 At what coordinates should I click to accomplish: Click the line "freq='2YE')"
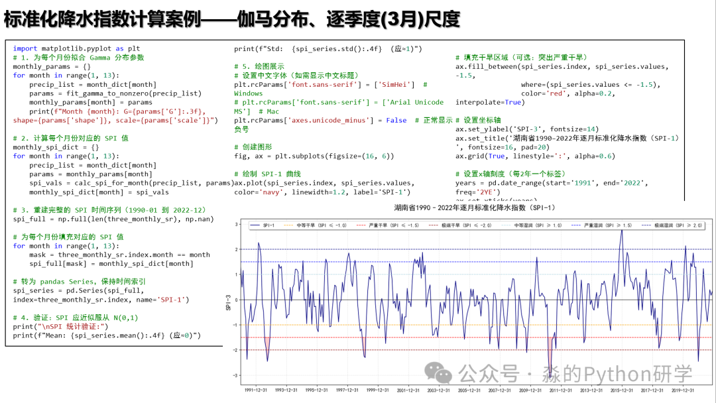pyautogui.click(x=477, y=192)
